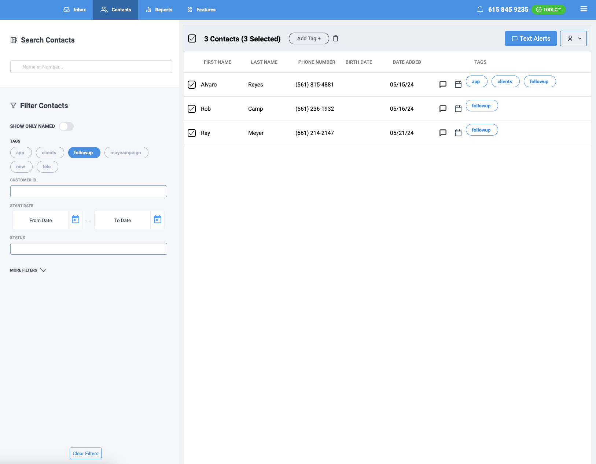
Task: Go to the Inbox tab
Action: [x=75, y=10]
